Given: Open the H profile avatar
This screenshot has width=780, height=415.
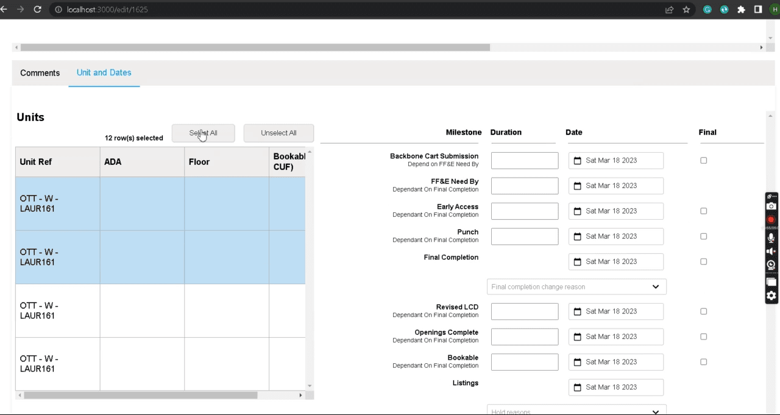Looking at the screenshot, I should coord(775,10).
